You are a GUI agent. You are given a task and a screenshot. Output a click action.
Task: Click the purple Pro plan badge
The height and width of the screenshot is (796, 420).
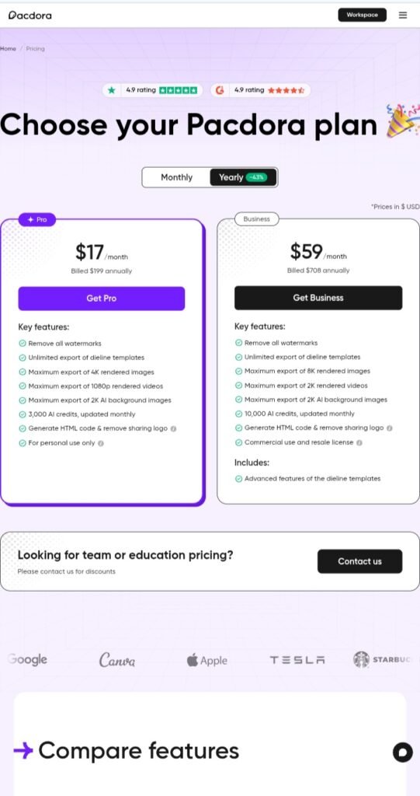[37, 219]
